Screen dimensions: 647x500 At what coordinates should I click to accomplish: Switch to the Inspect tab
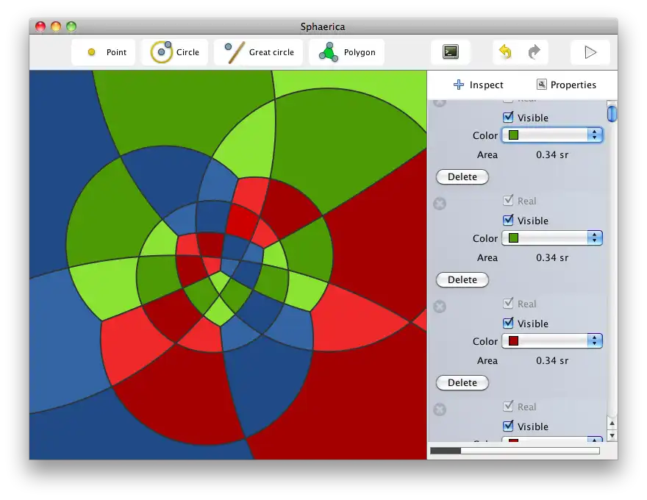click(478, 85)
